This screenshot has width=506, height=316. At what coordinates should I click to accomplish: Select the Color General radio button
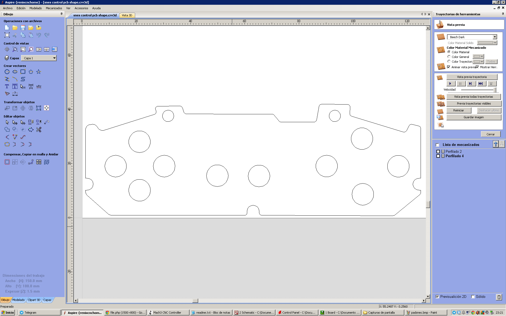449,57
